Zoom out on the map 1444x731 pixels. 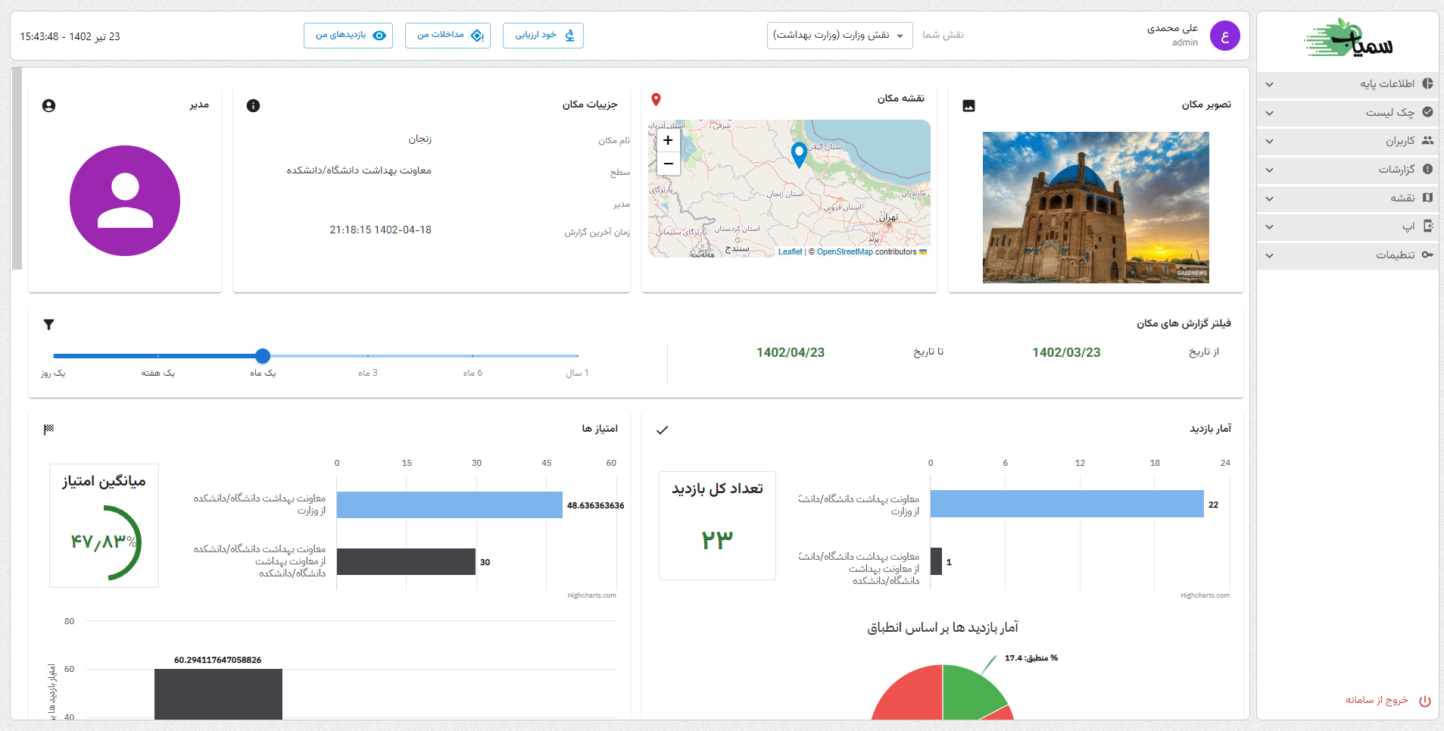[668, 164]
